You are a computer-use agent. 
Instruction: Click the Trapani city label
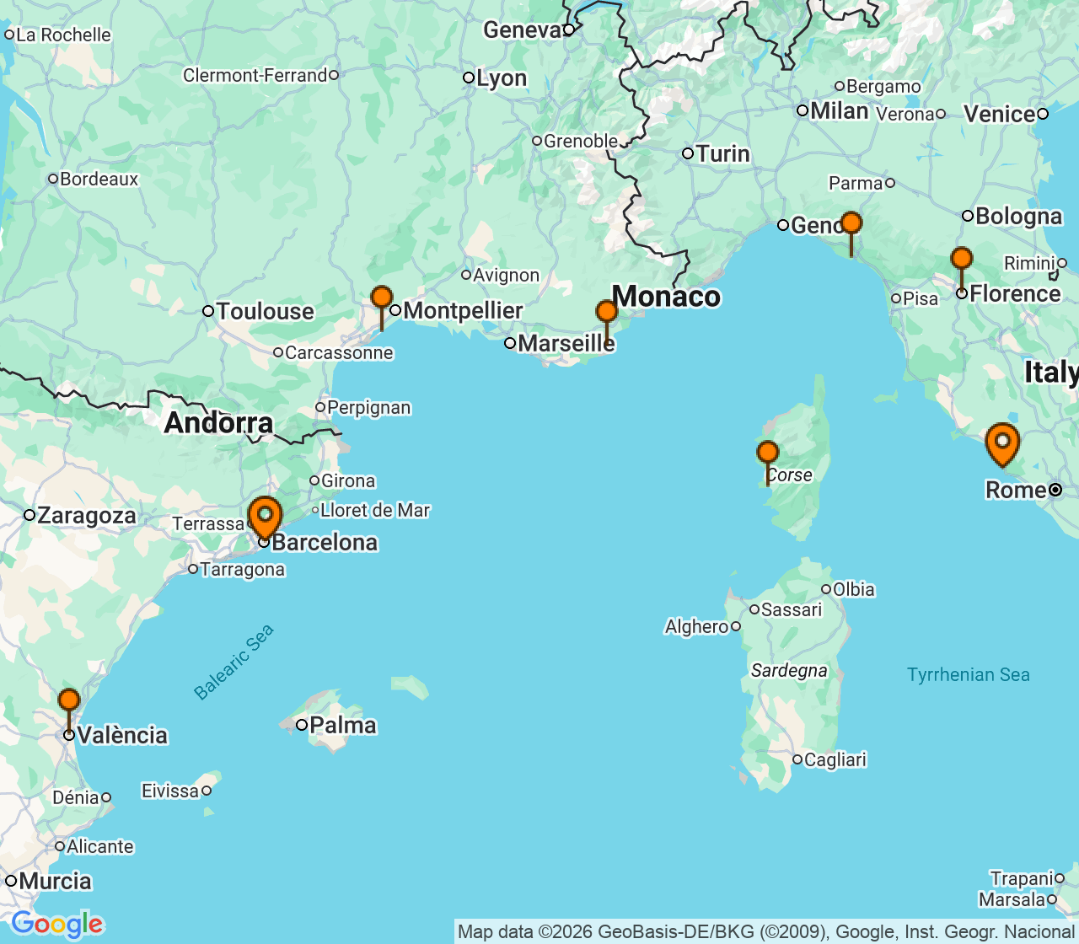coord(1022,878)
